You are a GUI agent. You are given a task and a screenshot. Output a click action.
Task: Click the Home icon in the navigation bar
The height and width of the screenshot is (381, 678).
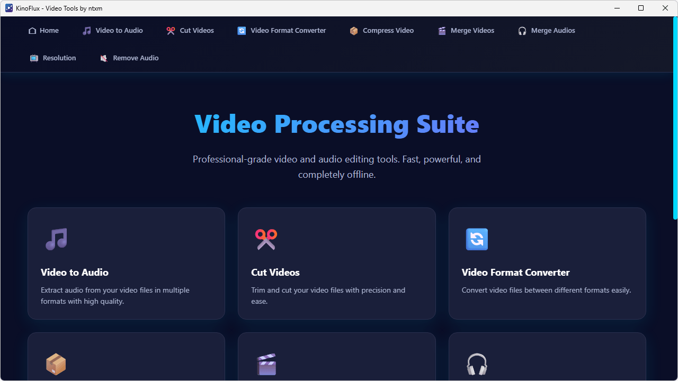pyautogui.click(x=31, y=30)
